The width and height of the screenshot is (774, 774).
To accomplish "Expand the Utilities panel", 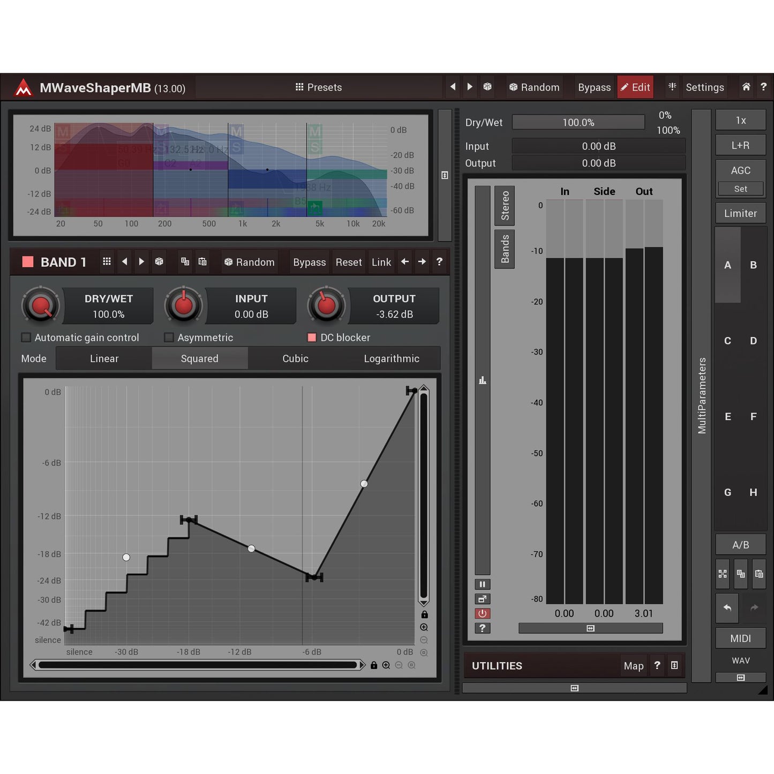I will 674,665.
